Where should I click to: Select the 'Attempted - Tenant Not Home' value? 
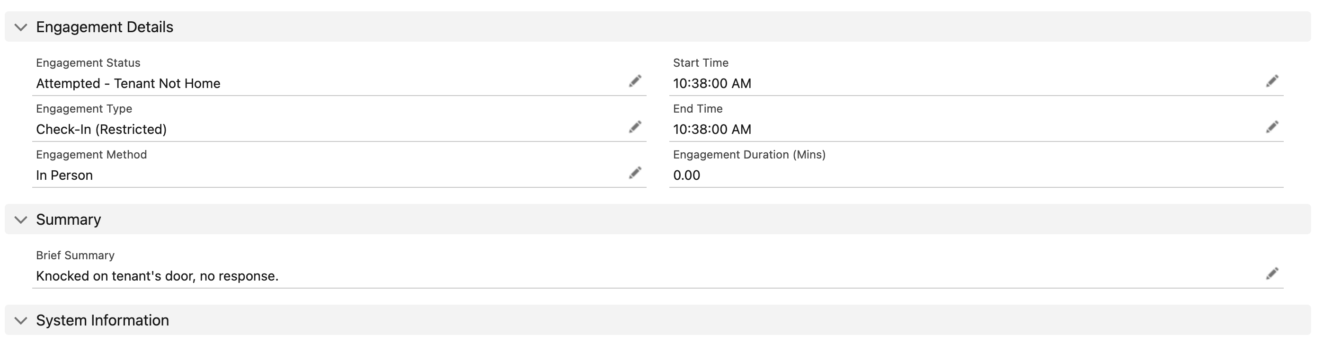[128, 83]
